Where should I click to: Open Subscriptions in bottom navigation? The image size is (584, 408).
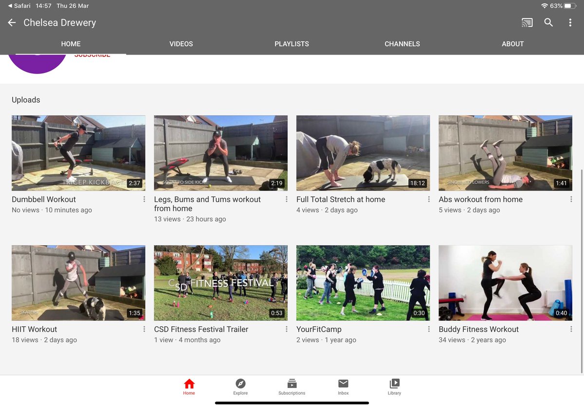(x=292, y=387)
